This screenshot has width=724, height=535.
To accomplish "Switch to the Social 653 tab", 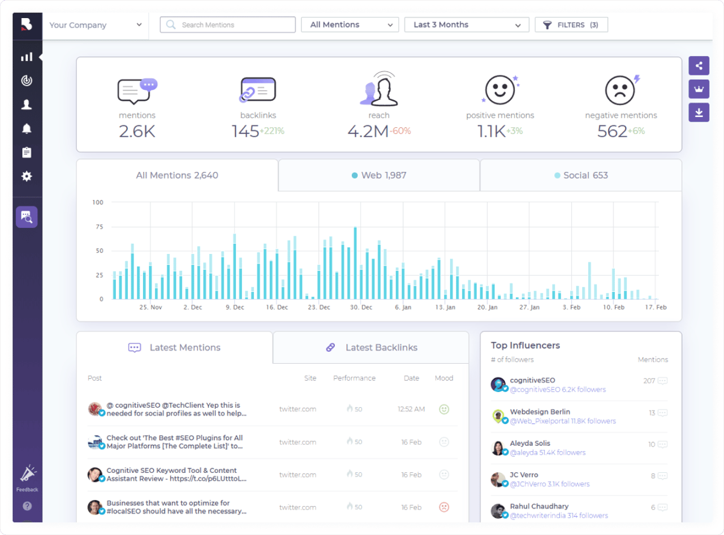I will click(x=581, y=175).
